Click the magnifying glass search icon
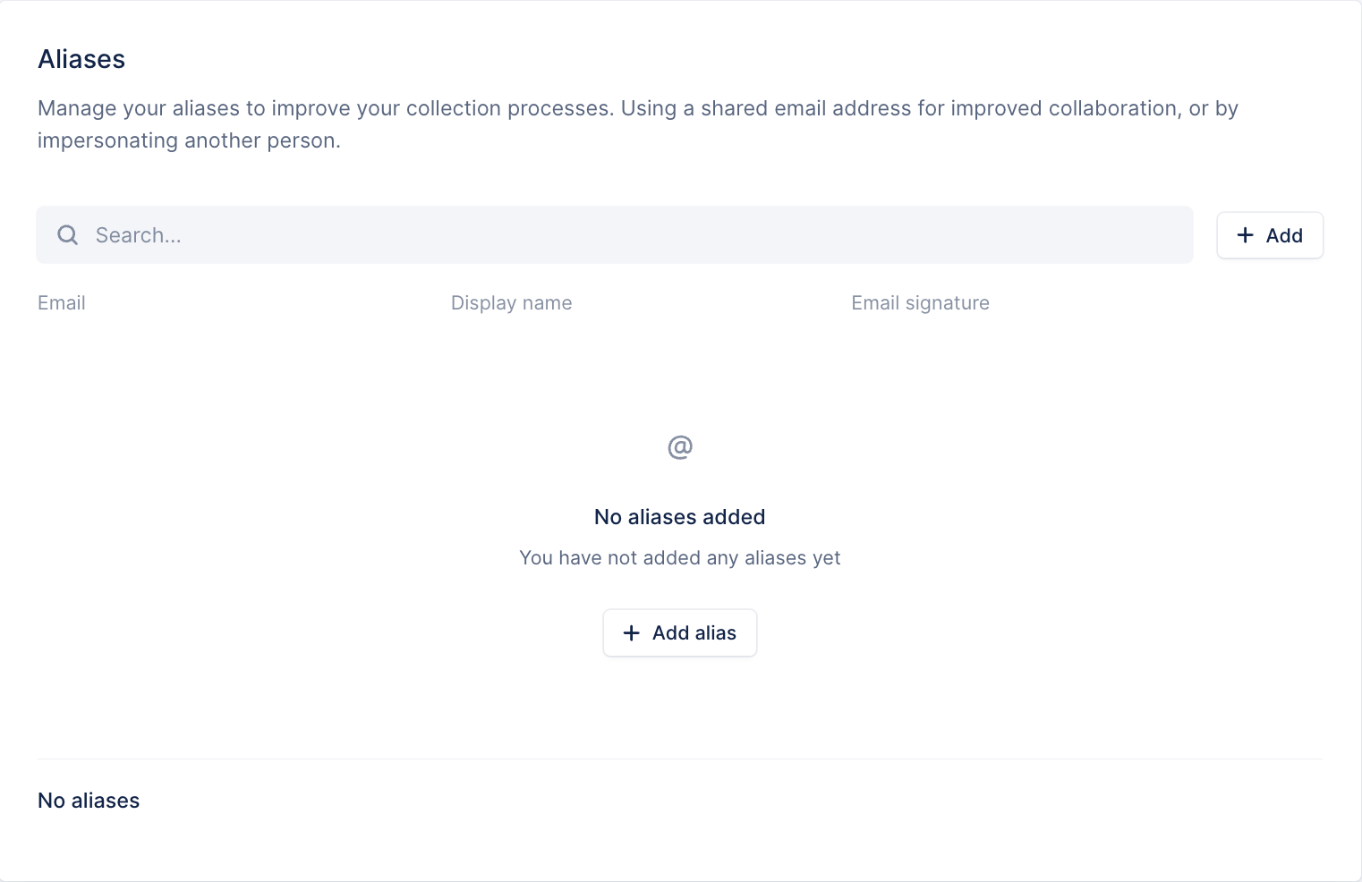 click(67, 234)
